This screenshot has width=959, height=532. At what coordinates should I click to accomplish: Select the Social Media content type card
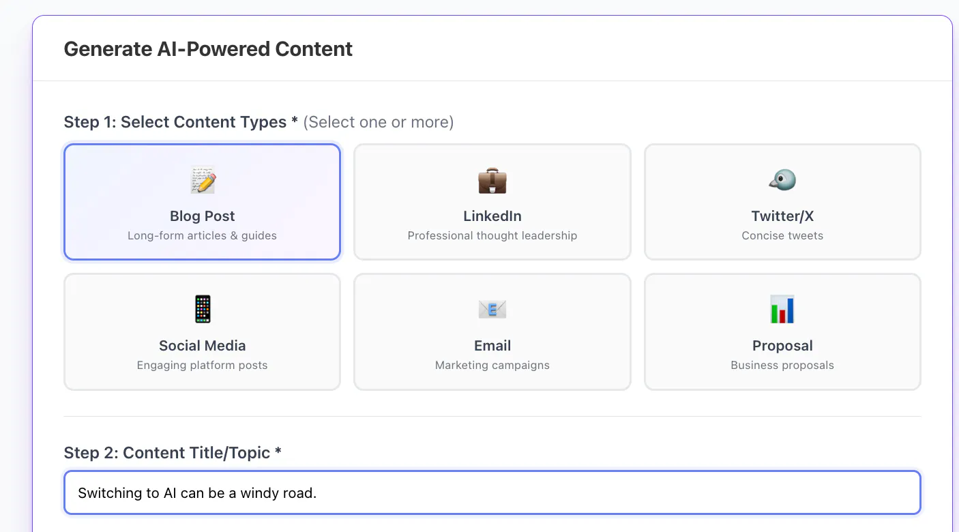pos(202,331)
